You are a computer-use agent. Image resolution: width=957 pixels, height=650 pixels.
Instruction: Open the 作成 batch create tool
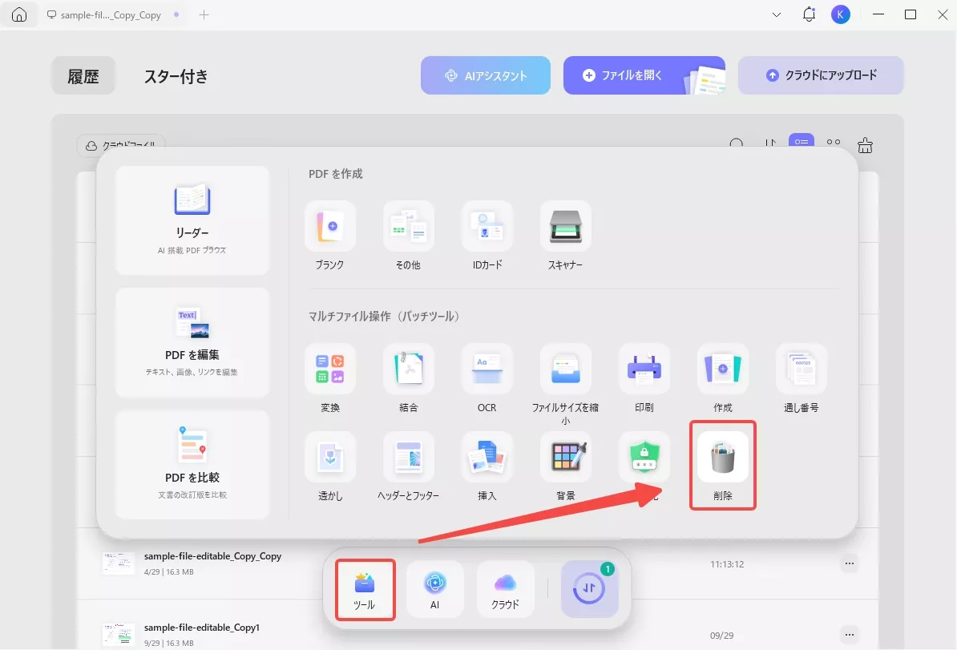(723, 369)
